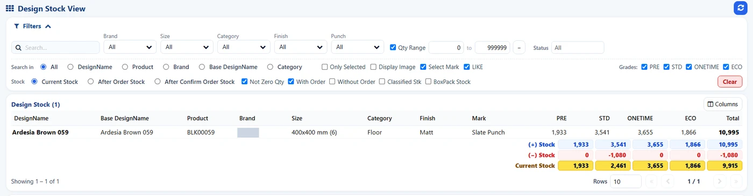Sort by Mark column header
The image size is (753, 196).
[x=479, y=118]
